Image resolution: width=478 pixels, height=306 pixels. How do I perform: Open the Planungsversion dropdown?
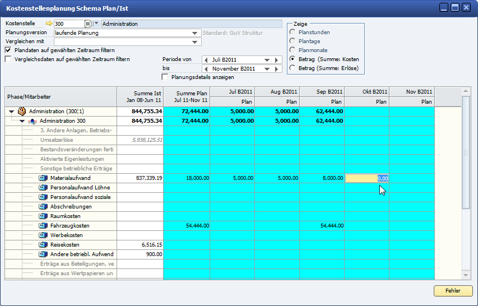(x=195, y=33)
